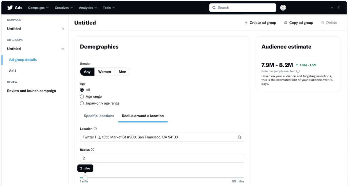Open the Analytics menu
Viewport: 349px width, 186px height.
[x=88, y=8]
